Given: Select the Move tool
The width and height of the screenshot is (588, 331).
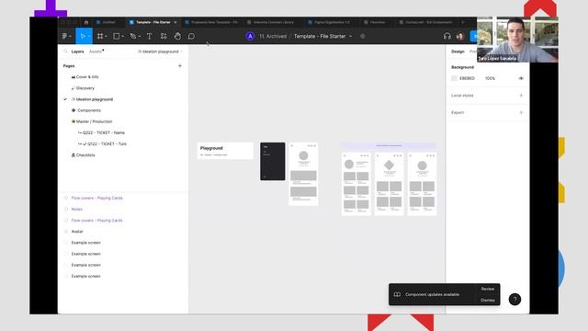Looking at the screenshot, I should (82, 36).
